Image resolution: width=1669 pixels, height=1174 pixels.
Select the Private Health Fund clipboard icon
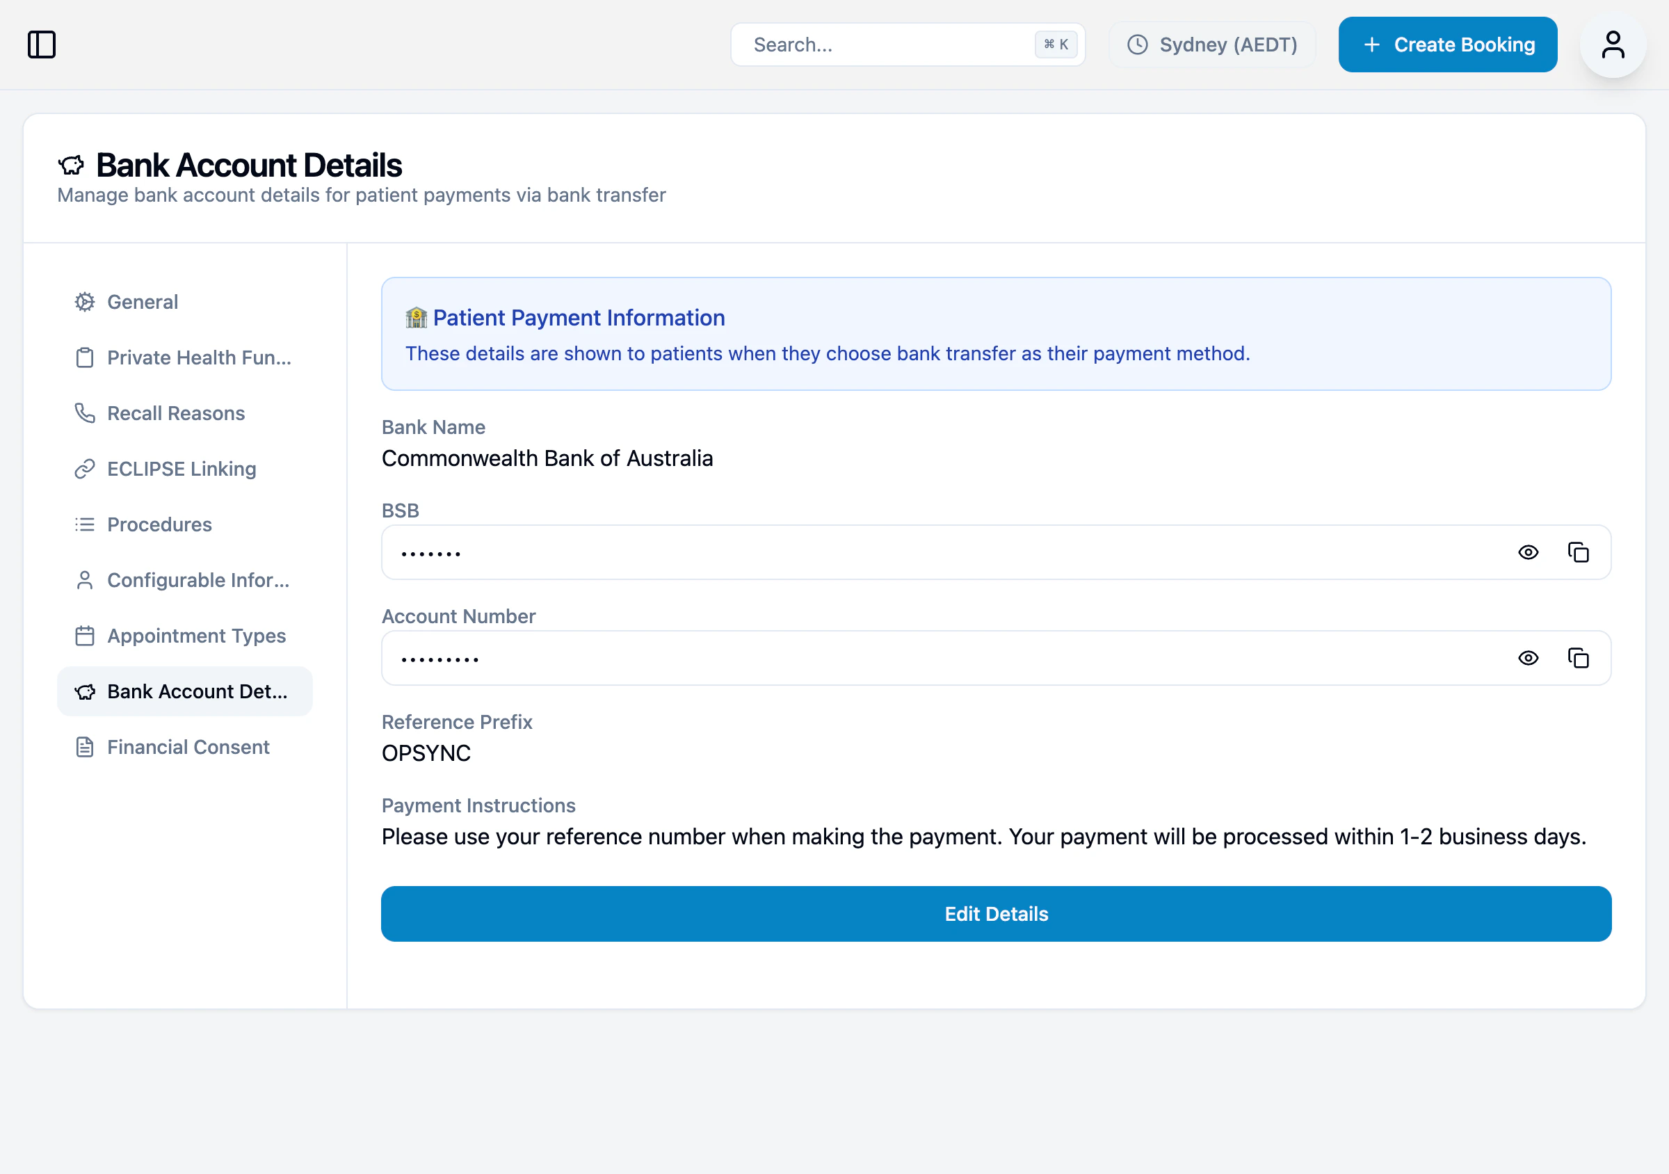pyautogui.click(x=84, y=357)
